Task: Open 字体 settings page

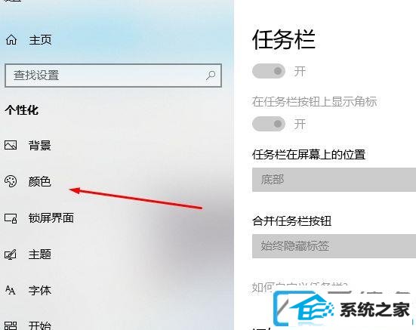Action: [40, 291]
